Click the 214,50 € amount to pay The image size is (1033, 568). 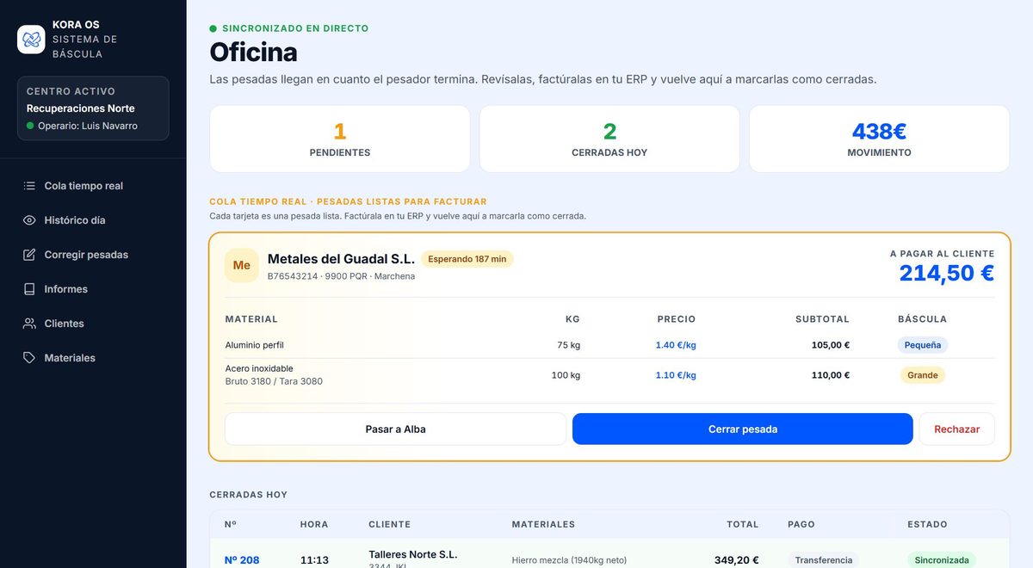click(947, 273)
